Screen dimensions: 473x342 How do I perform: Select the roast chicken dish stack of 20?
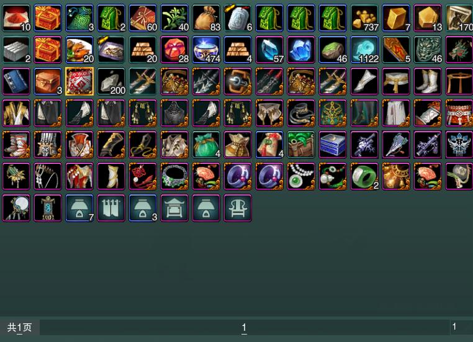coord(79,50)
